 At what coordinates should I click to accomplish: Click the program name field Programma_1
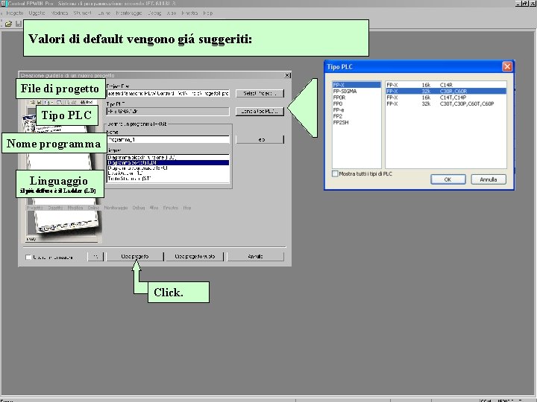[168, 139]
